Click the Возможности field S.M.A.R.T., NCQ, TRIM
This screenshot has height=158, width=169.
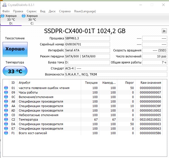coord(116,74)
